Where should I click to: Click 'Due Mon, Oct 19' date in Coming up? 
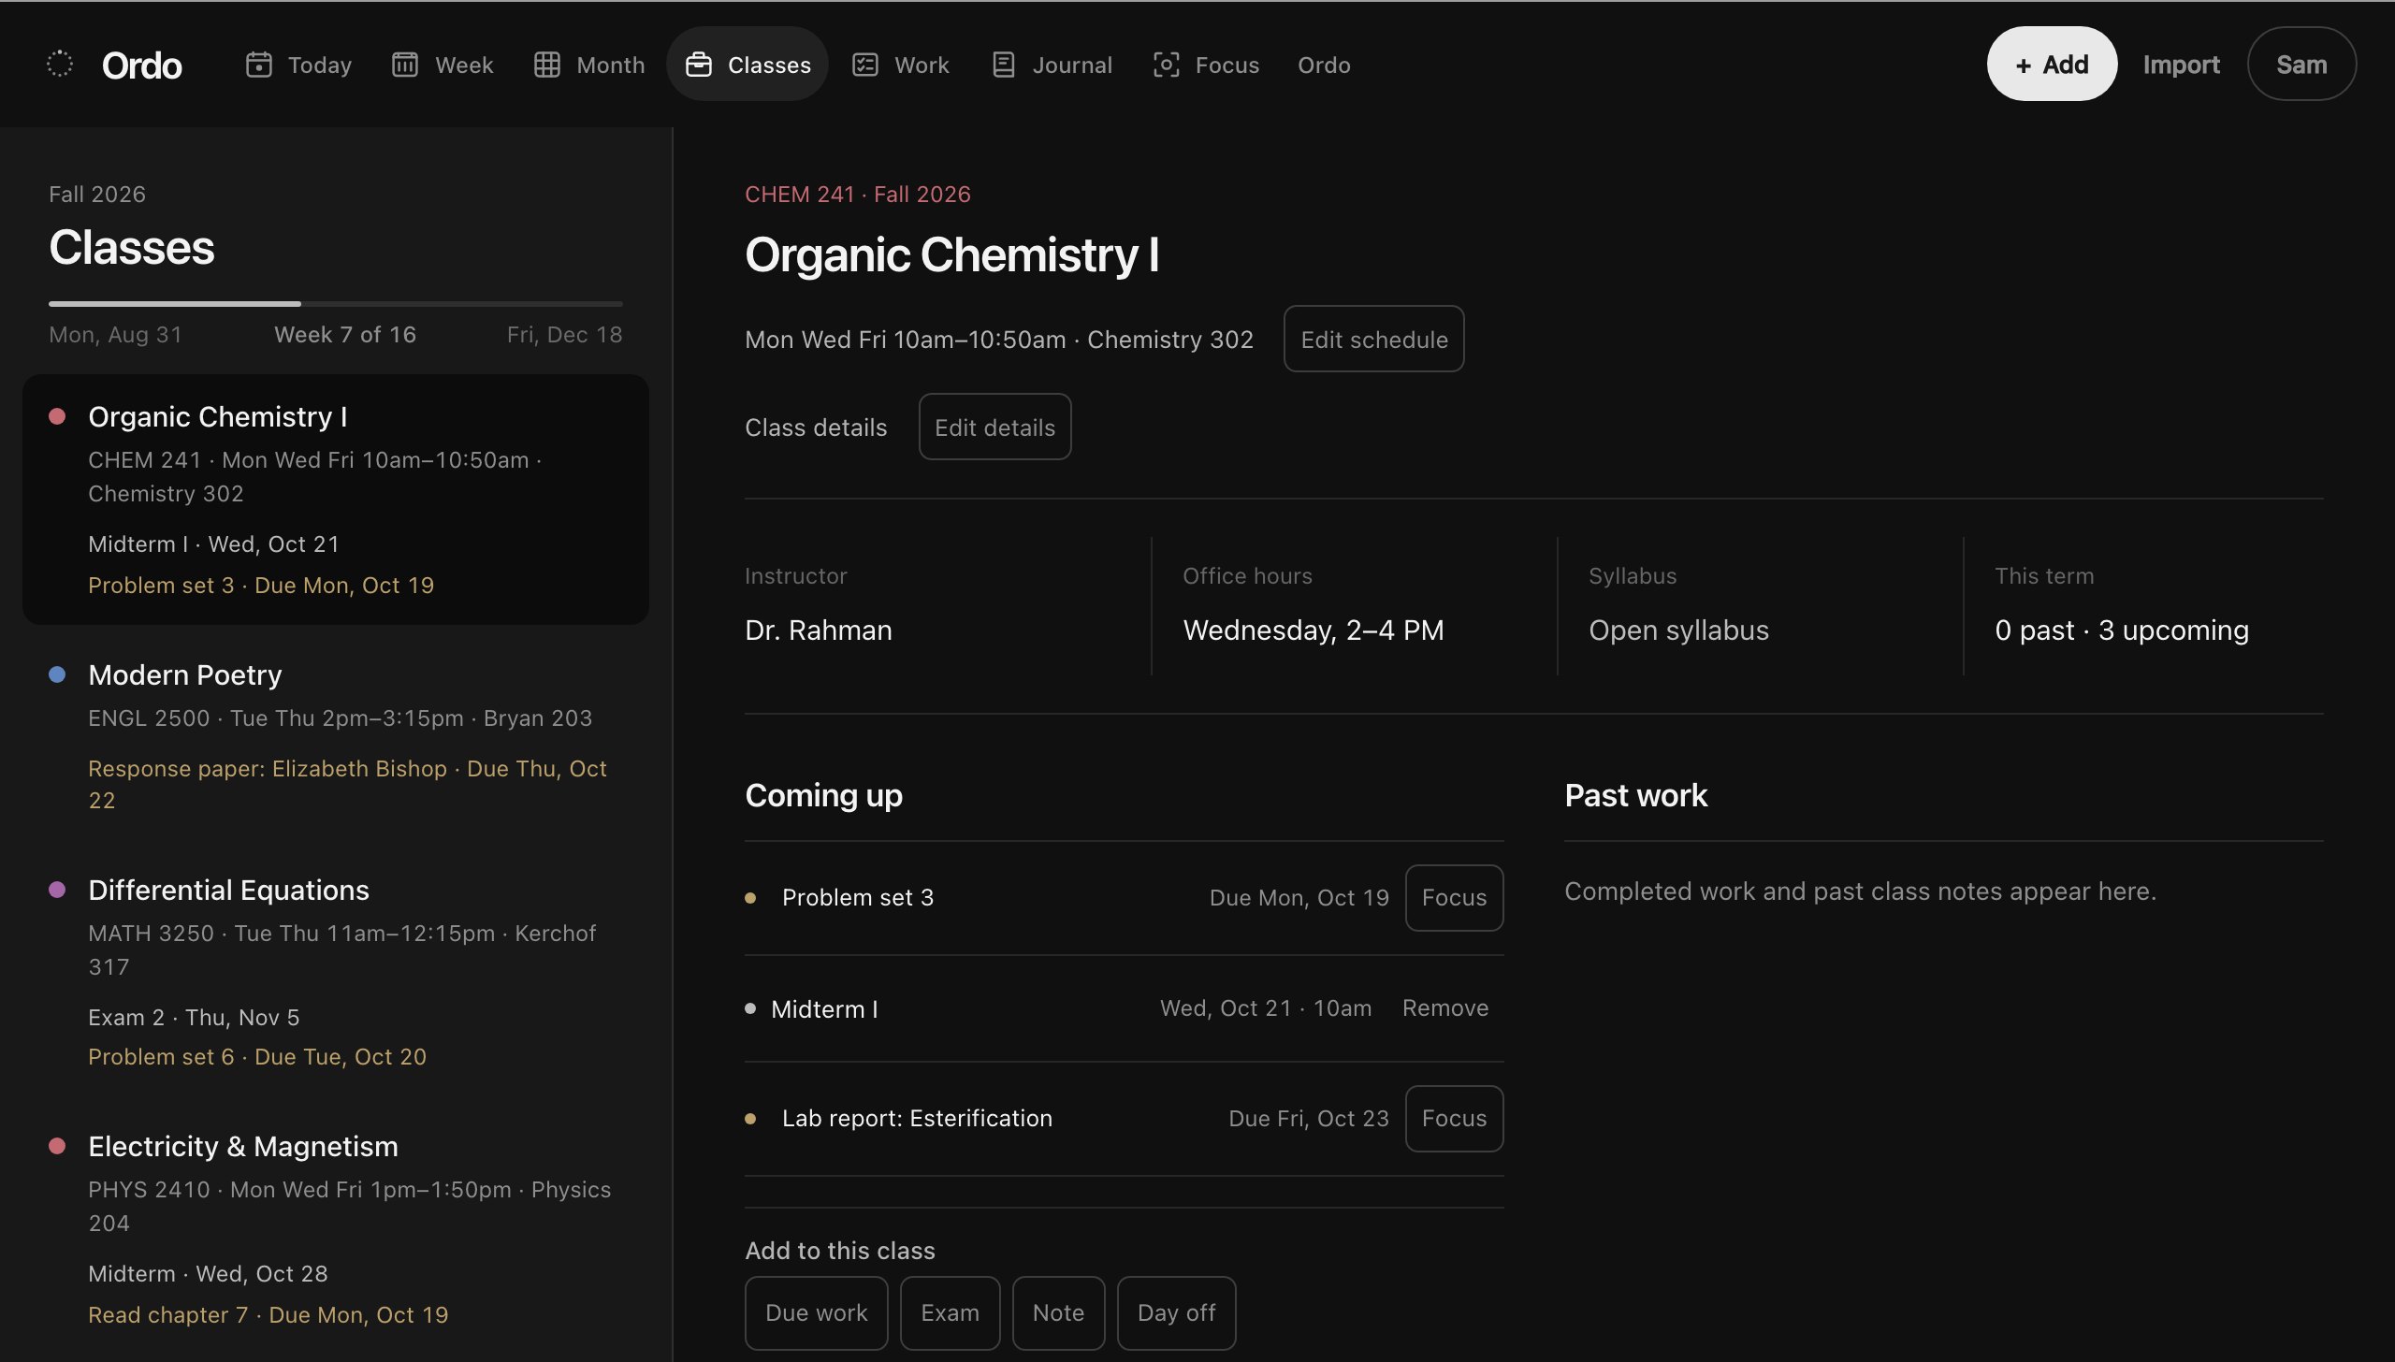pos(1299,897)
